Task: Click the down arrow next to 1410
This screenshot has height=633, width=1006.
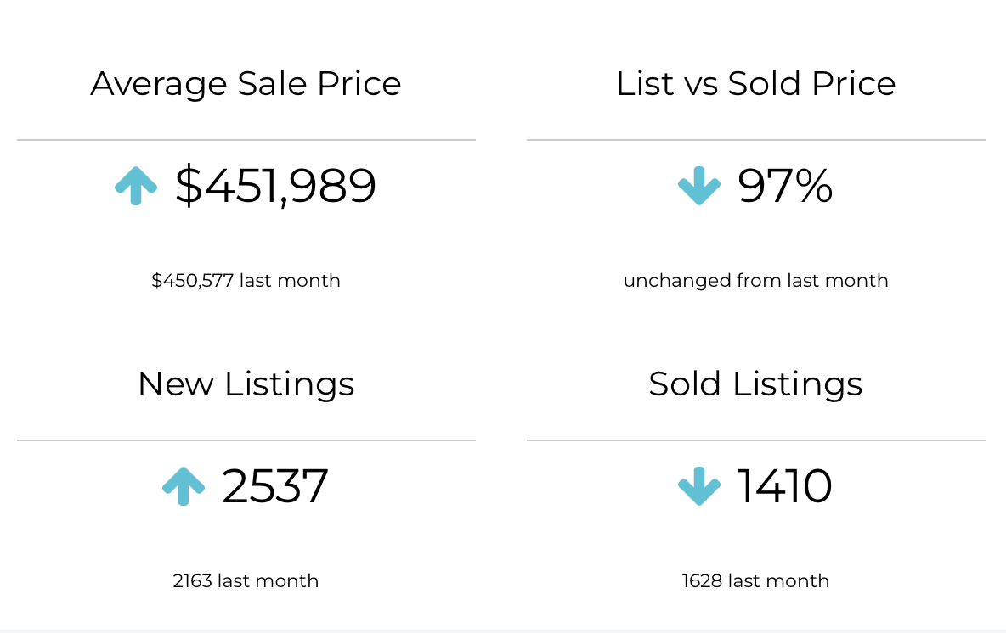Action: [699, 486]
